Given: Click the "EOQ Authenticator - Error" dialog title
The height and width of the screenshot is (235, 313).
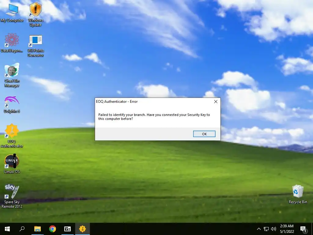Looking at the screenshot, I should pyautogui.click(x=117, y=102).
